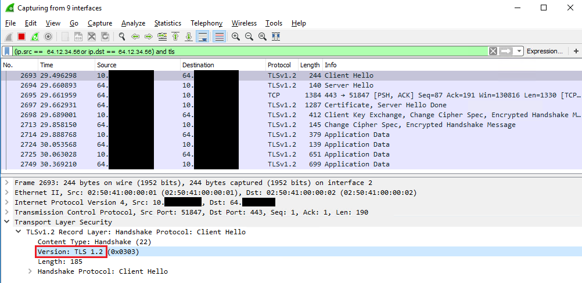582x283 pixels.
Task: Click the Open capture file icon
Action: click(x=65, y=37)
